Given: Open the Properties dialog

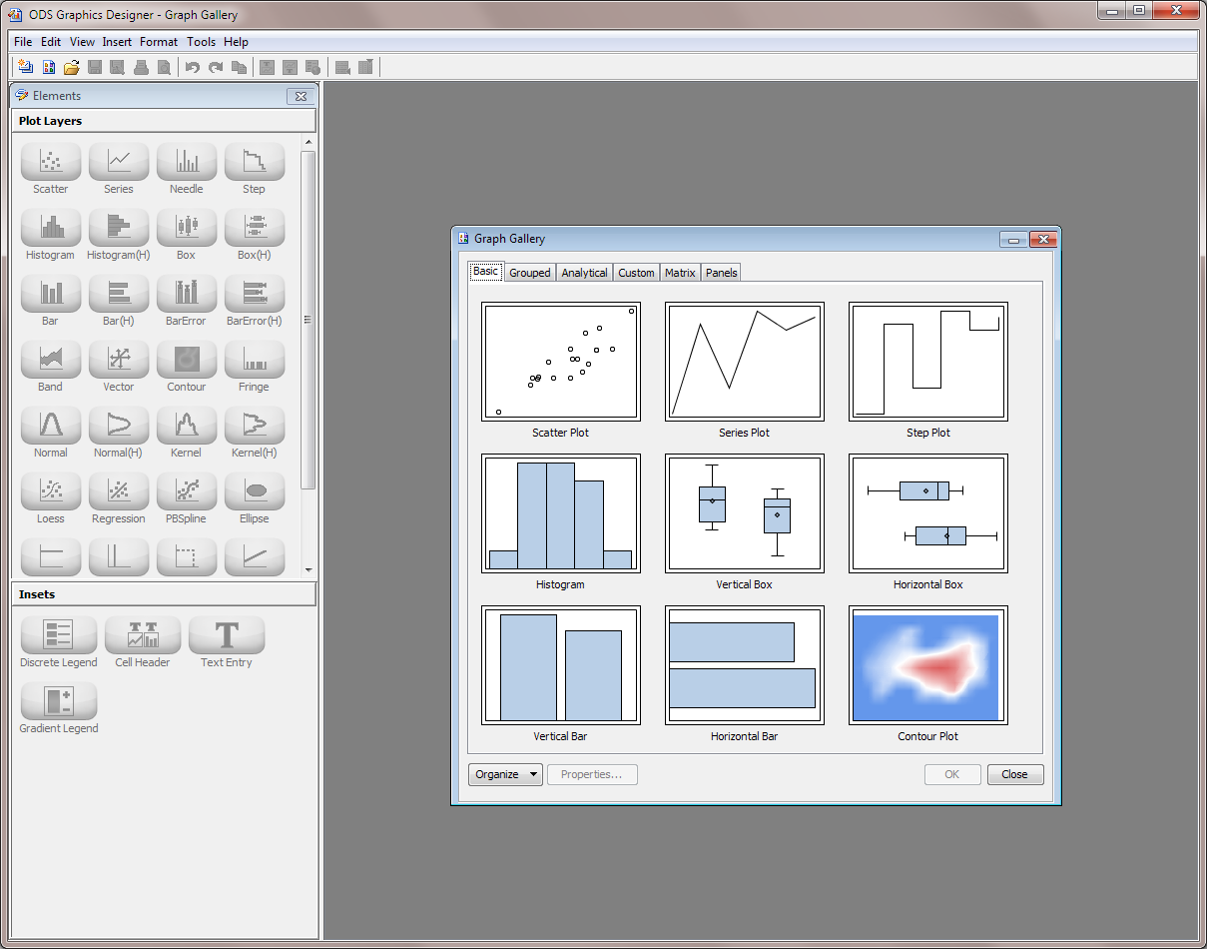Looking at the screenshot, I should [592, 774].
